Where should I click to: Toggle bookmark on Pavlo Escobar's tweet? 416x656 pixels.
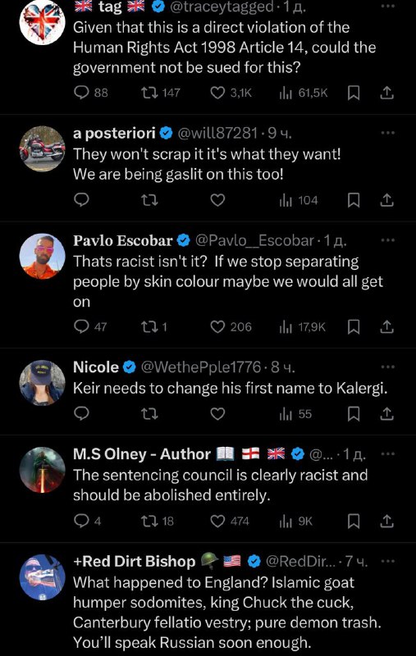[x=354, y=326]
